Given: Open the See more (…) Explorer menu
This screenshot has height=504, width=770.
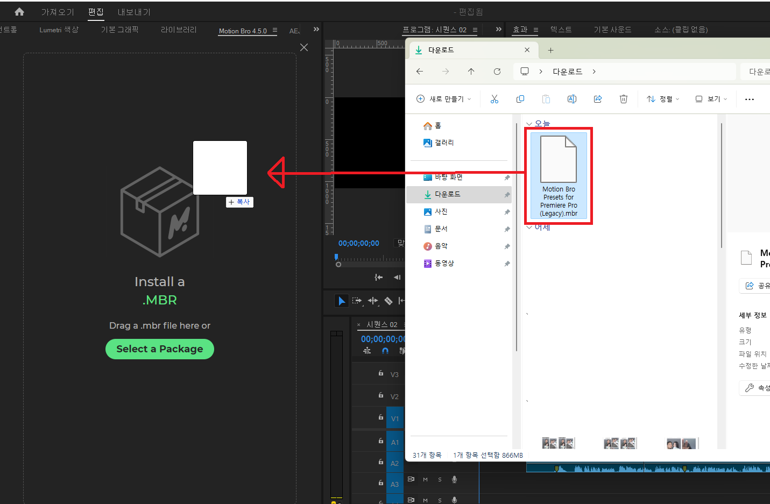Looking at the screenshot, I should tap(750, 99).
